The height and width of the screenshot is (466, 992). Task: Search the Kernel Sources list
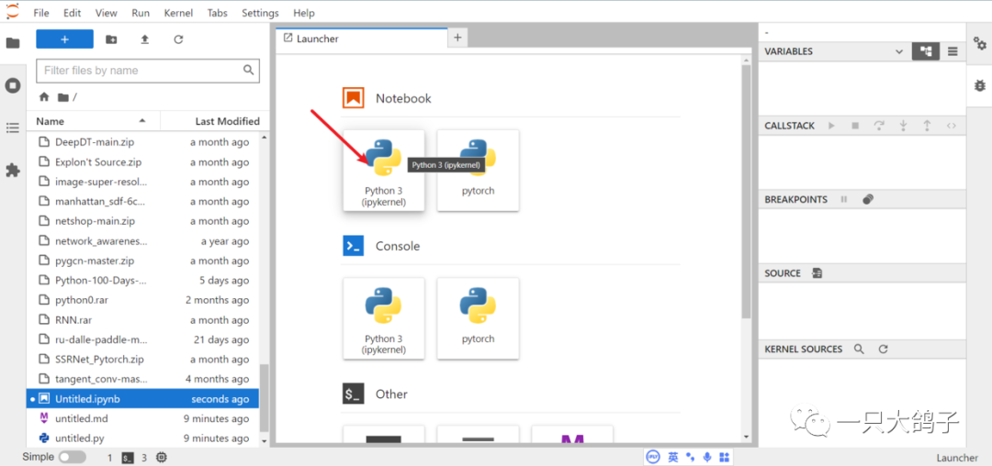[x=859, y=349]
